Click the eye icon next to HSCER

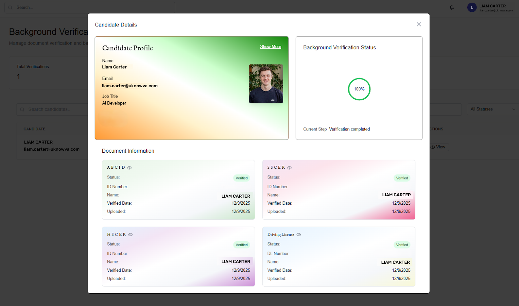click(131, 235)
